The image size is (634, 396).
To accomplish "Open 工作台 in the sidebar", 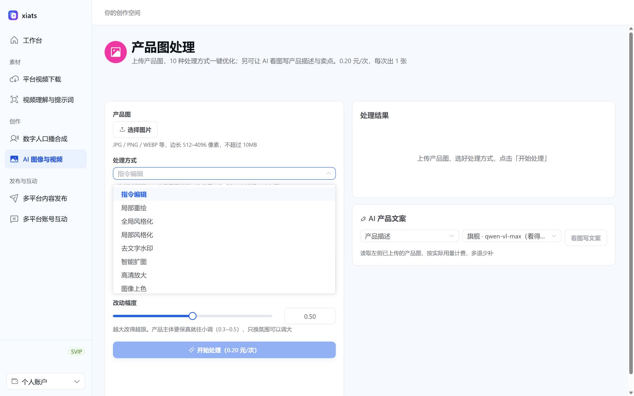I will 46,40.
